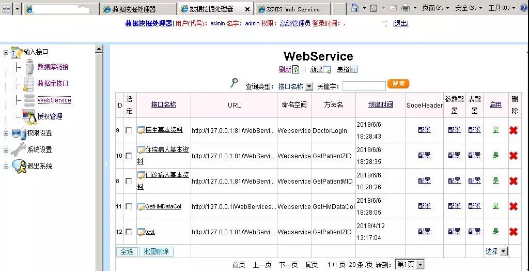Click the 授权管理 penguin icon
Image resolution: width=529 pixels, height=271 pixels.
click(29, 116)
